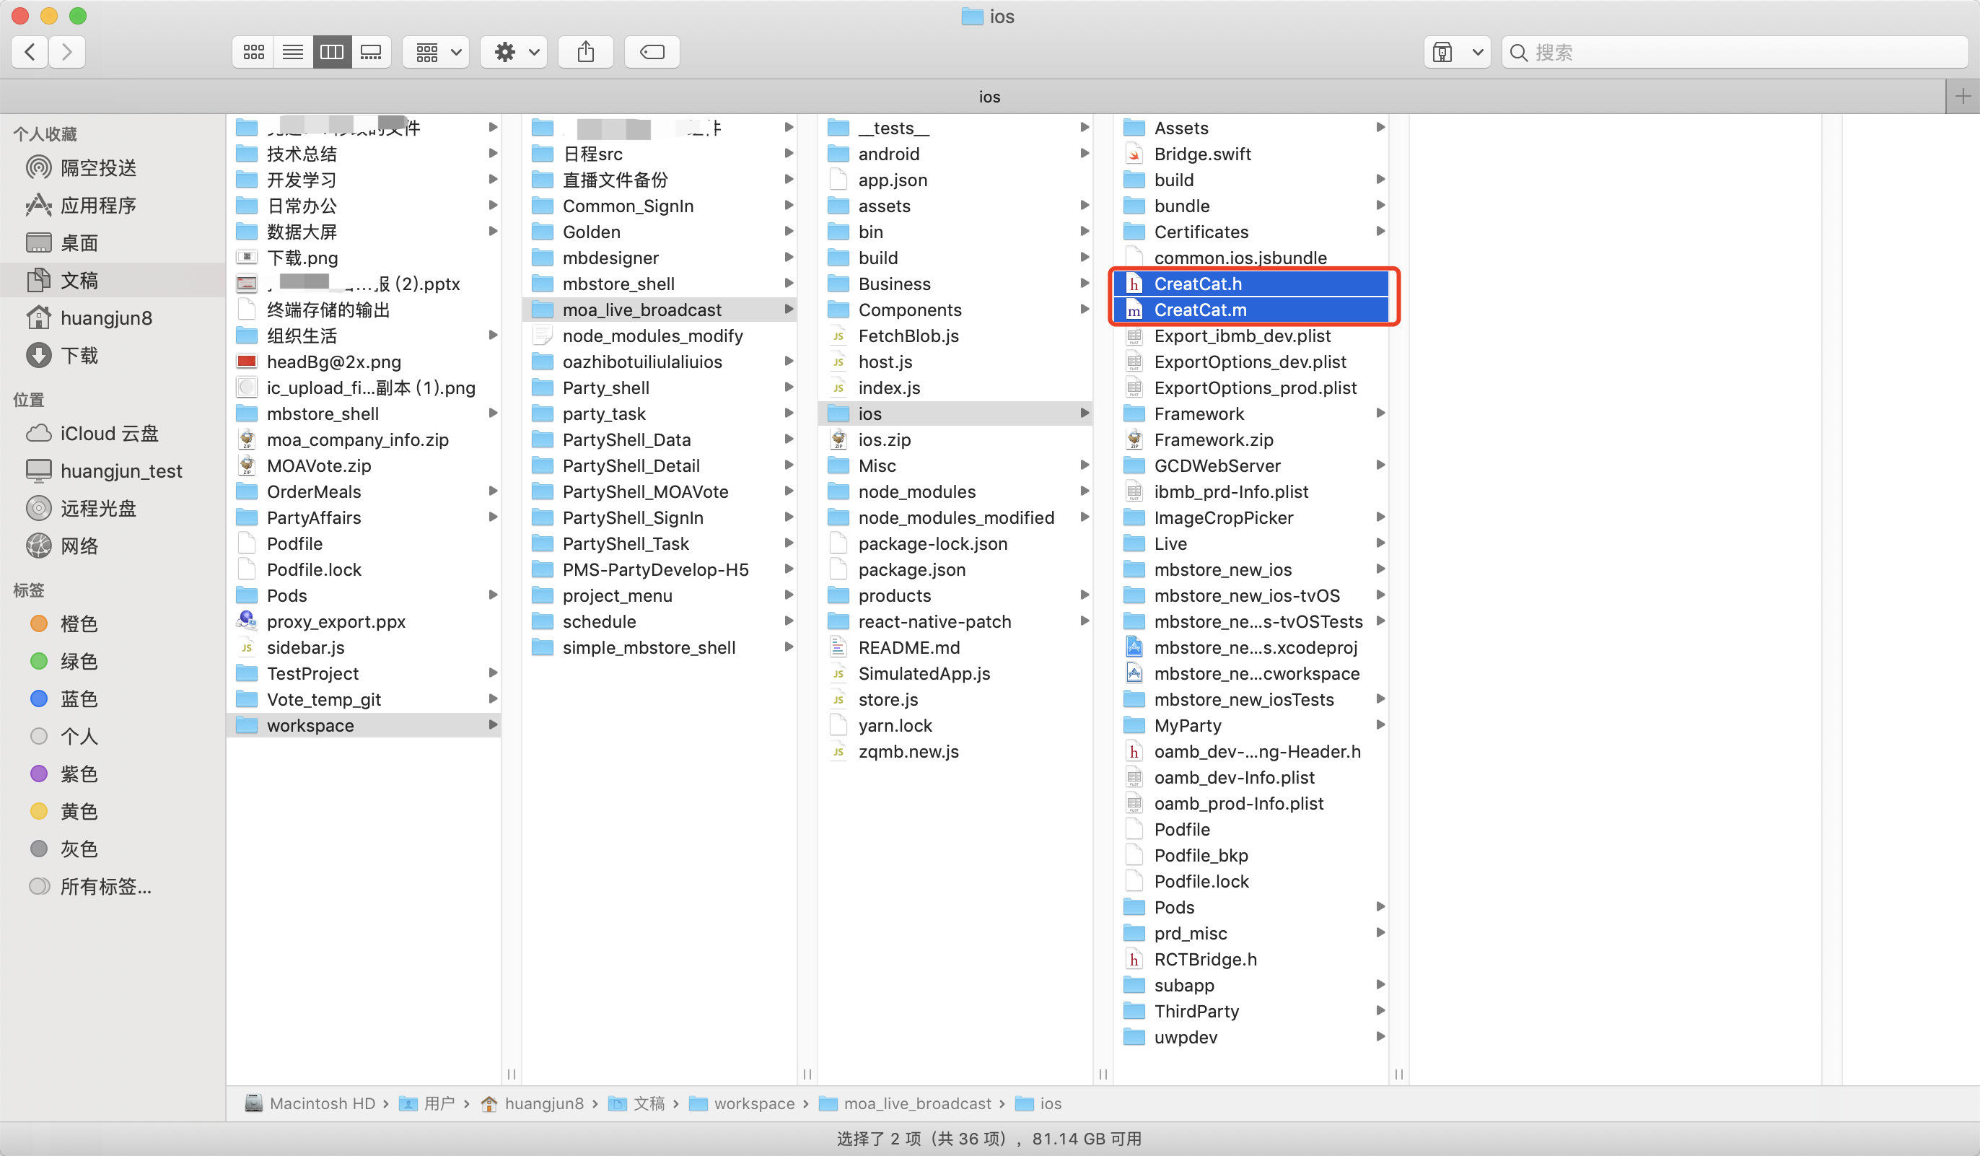
Task: Open the 下载 folder in sidebar
Action: coord(79,355)
